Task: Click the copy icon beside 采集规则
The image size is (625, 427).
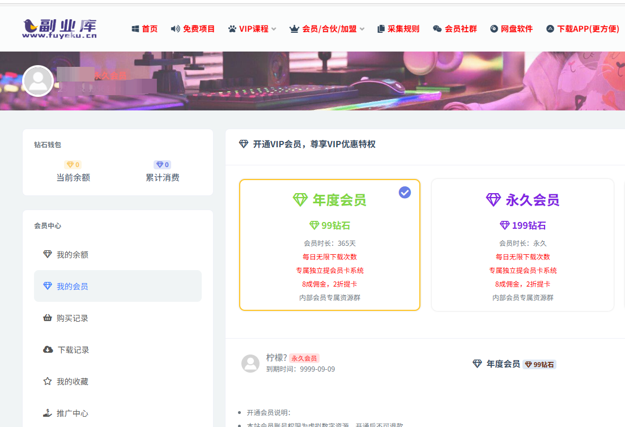Action: pyautogui.click(x=381, y=29)
